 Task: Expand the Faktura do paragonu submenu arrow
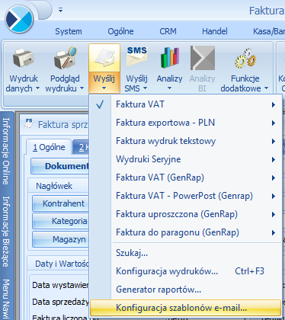pyautogui.click(x=274, y=232)
